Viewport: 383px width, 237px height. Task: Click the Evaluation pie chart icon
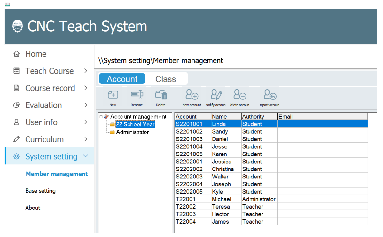click(x=16, y=105)
